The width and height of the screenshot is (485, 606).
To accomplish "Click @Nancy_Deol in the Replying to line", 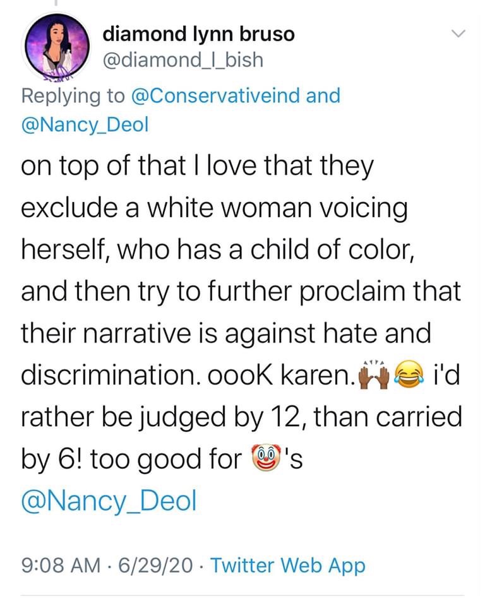I will pyautogui.click(x=85, y=124).
